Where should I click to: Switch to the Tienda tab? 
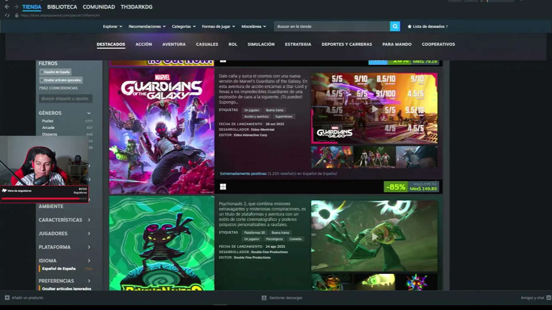tap(32, 7)
